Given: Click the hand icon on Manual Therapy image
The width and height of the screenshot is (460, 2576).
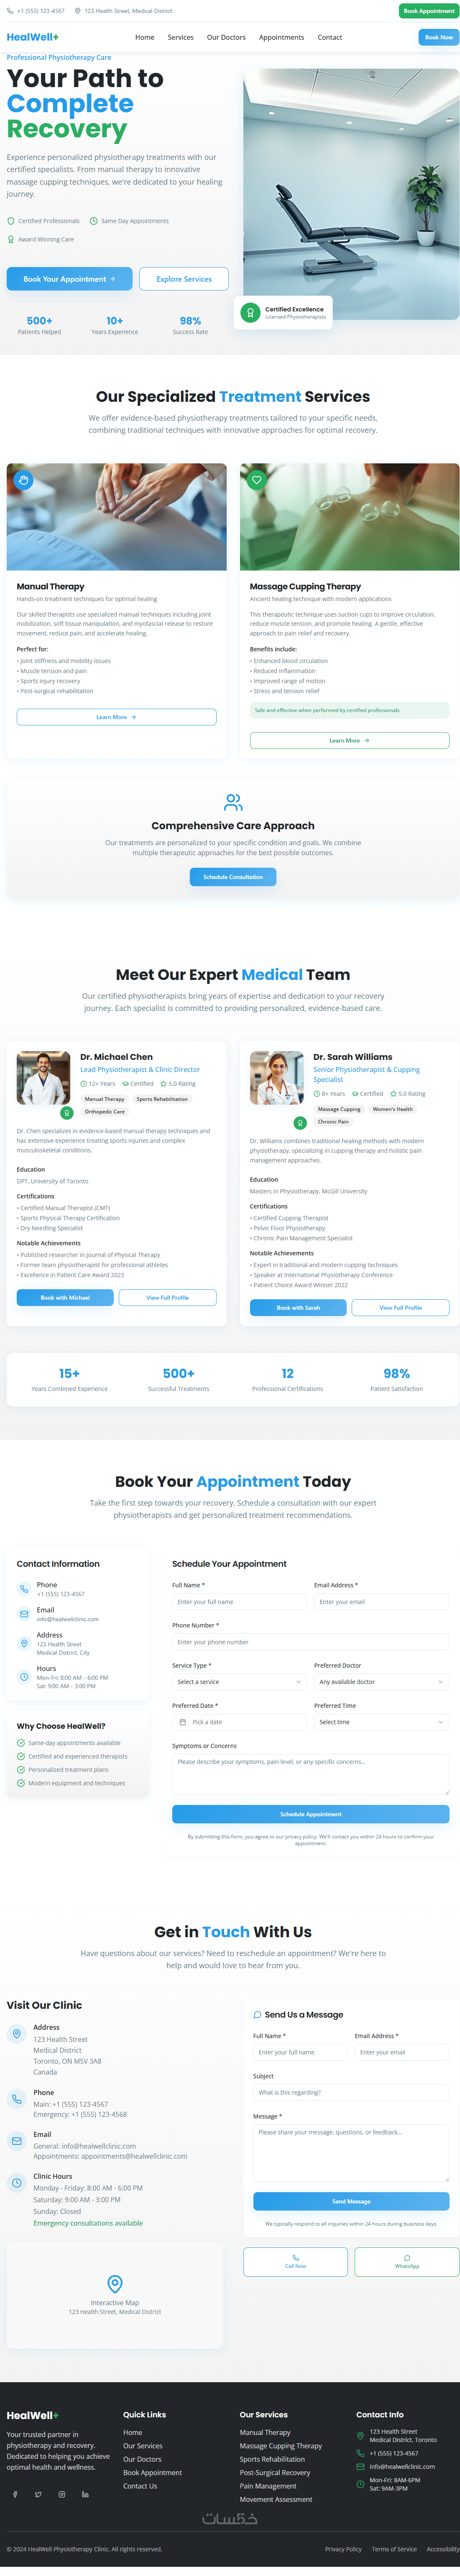Looking at the screenshot, I should pos(24,480).
